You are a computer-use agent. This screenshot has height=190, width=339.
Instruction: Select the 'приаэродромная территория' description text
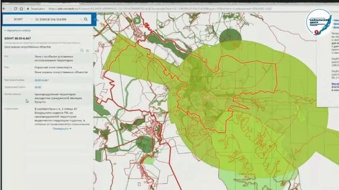coord(58,98)
